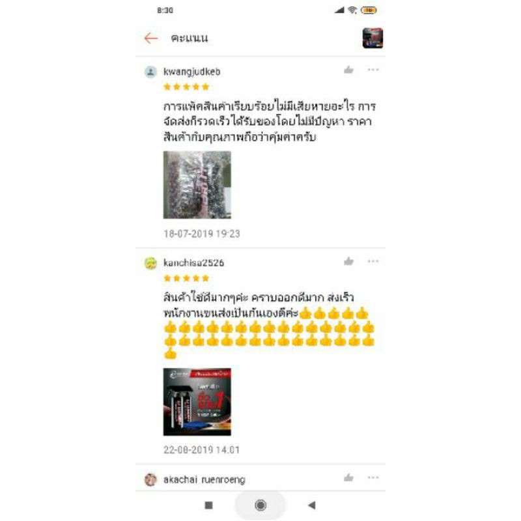View kwangjudkeb's profile avatar
Image resolution: width=521 pixels, height=521 pixels.
point(150,72)
